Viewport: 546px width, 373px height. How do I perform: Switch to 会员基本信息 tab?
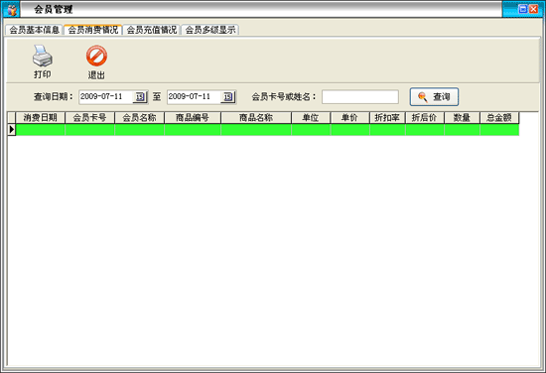[x=34, y=30]
